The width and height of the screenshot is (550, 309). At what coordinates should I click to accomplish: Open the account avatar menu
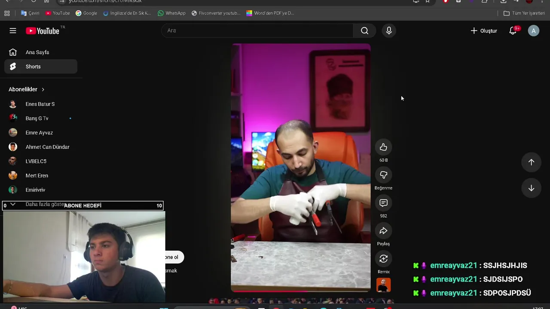534,30
